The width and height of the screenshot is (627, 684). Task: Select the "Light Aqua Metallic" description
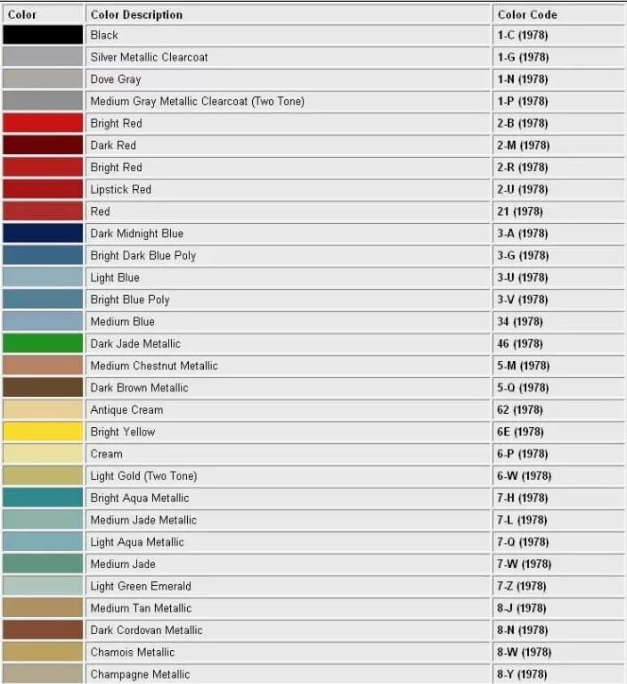click(x=137, y=542)
